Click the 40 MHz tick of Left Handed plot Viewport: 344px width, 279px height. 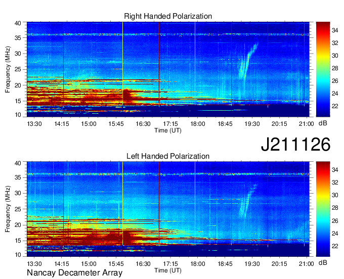click(18, 163)
